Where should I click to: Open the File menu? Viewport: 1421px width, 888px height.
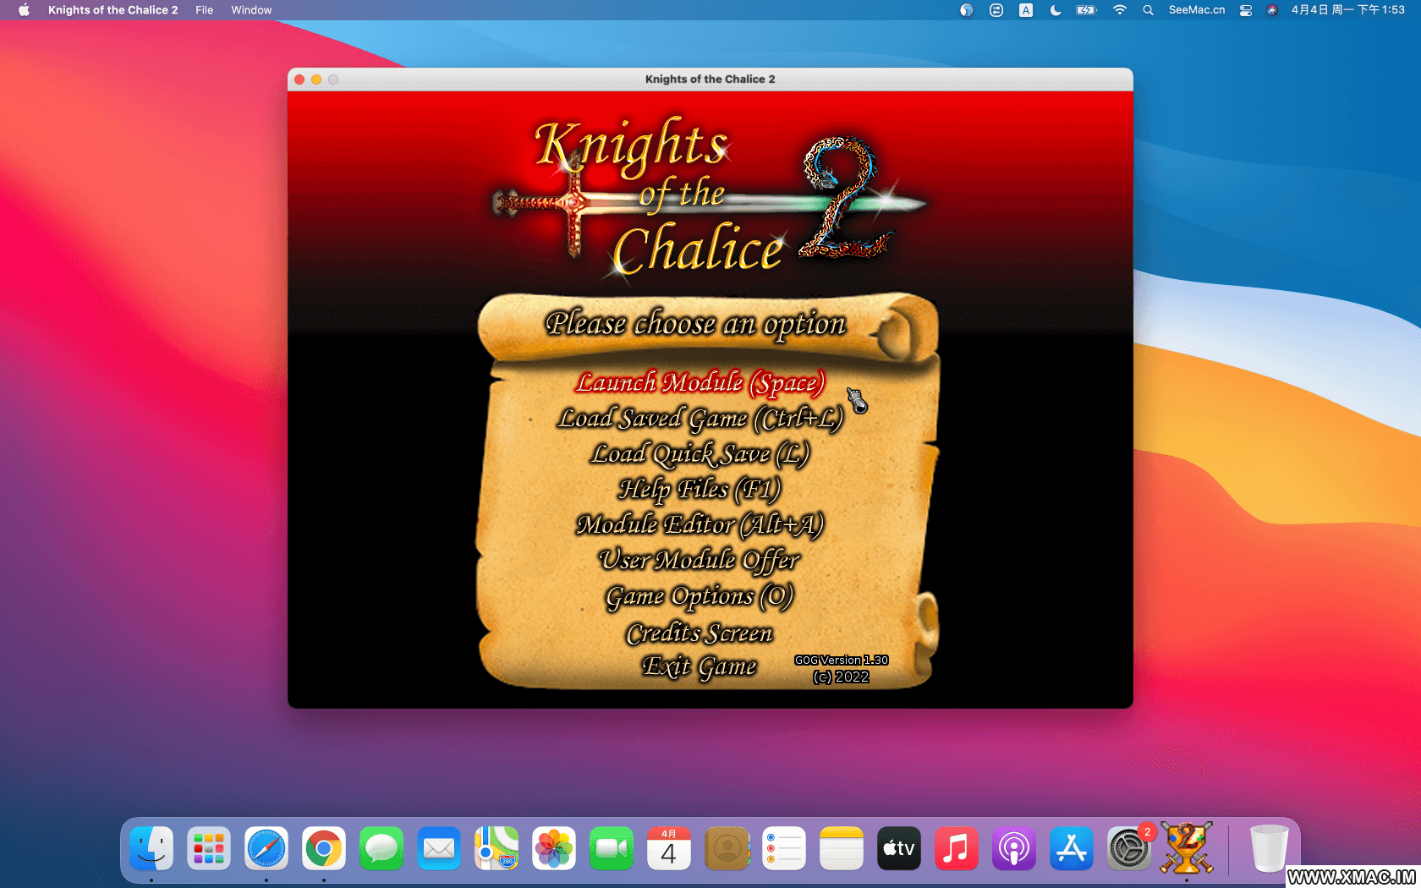tap(204, 10)
